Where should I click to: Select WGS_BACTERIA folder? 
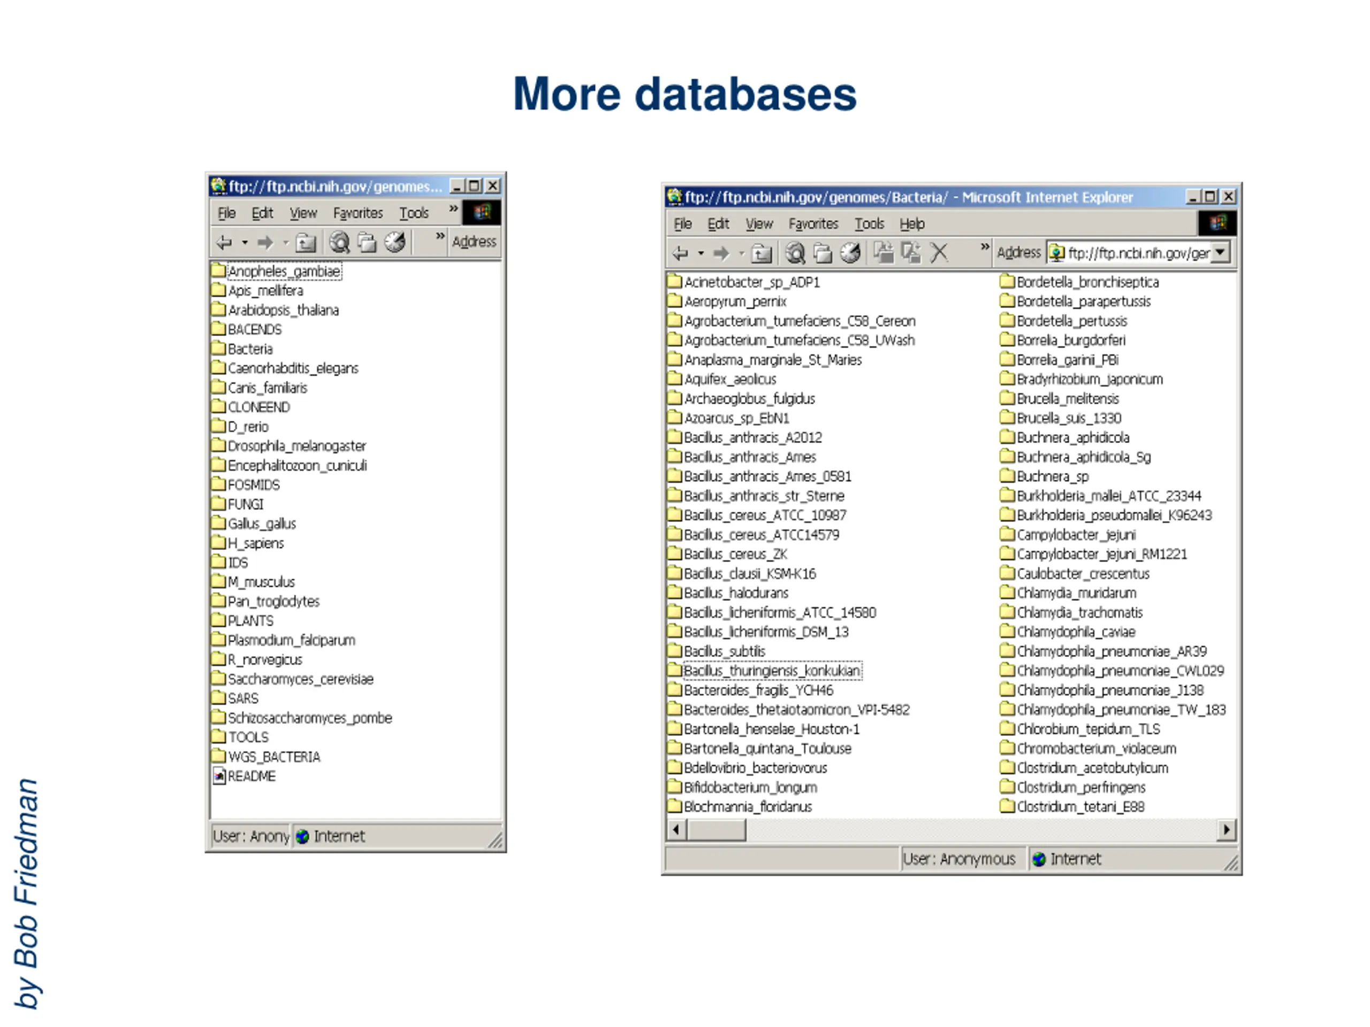point(267,756)
